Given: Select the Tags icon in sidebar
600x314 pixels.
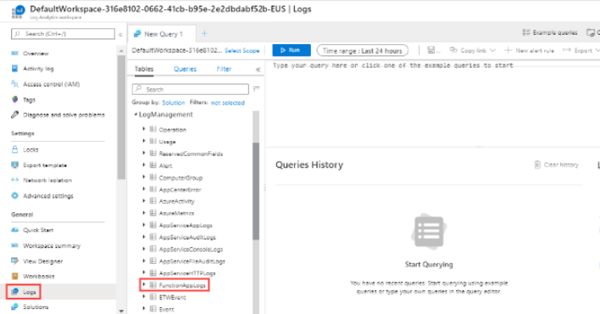Looking at the screenshot, I should pos(14,99).
